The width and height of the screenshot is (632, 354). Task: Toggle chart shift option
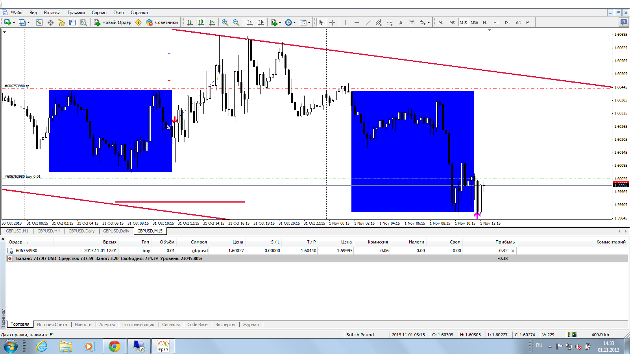coord(261,22)
